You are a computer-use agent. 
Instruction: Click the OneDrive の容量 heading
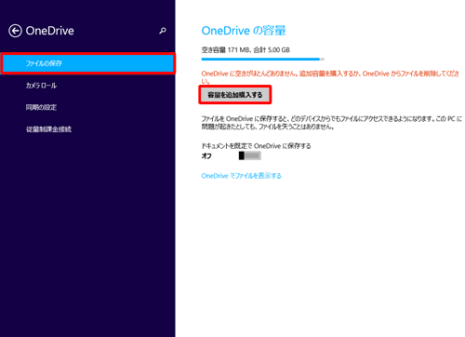pyautogui.click(x=244, y=31)
